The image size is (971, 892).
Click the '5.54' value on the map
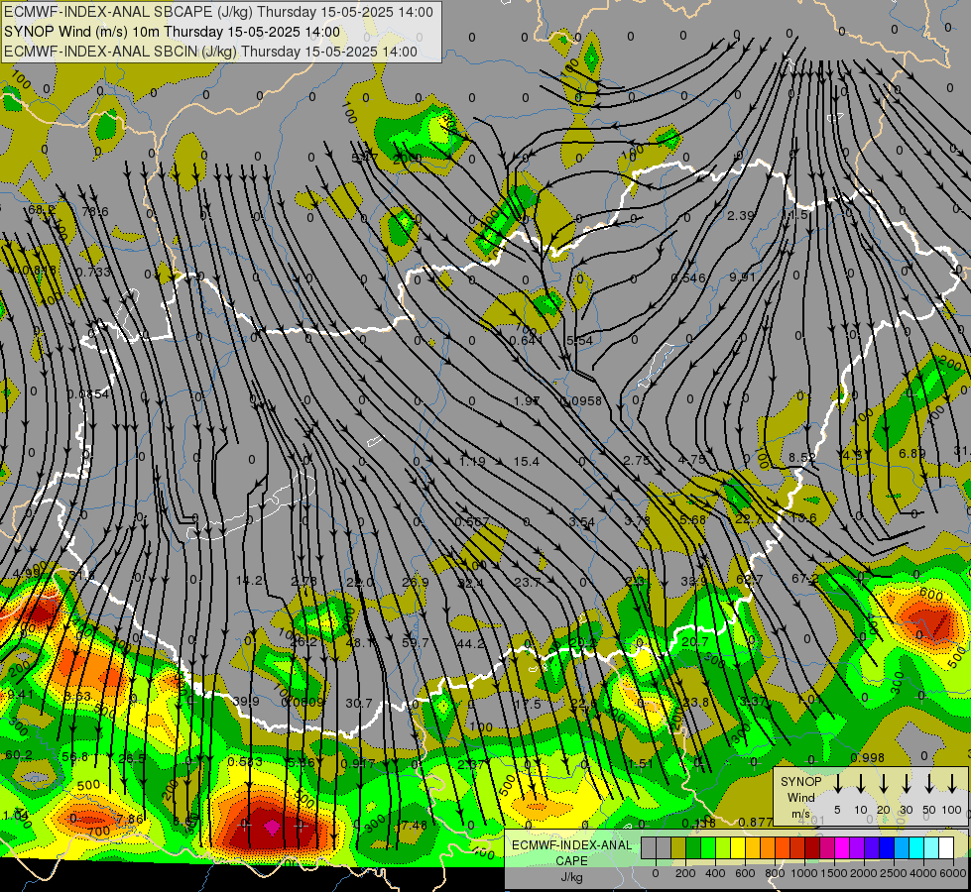pos(579,341)
